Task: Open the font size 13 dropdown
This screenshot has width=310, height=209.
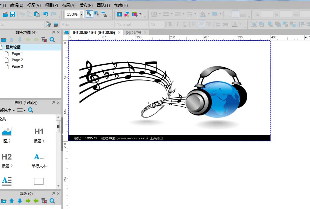Action: coord(162,25)
